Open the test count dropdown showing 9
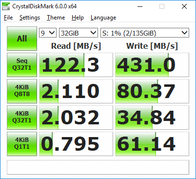This screenshot has height=179, width=196. (48, 33)
